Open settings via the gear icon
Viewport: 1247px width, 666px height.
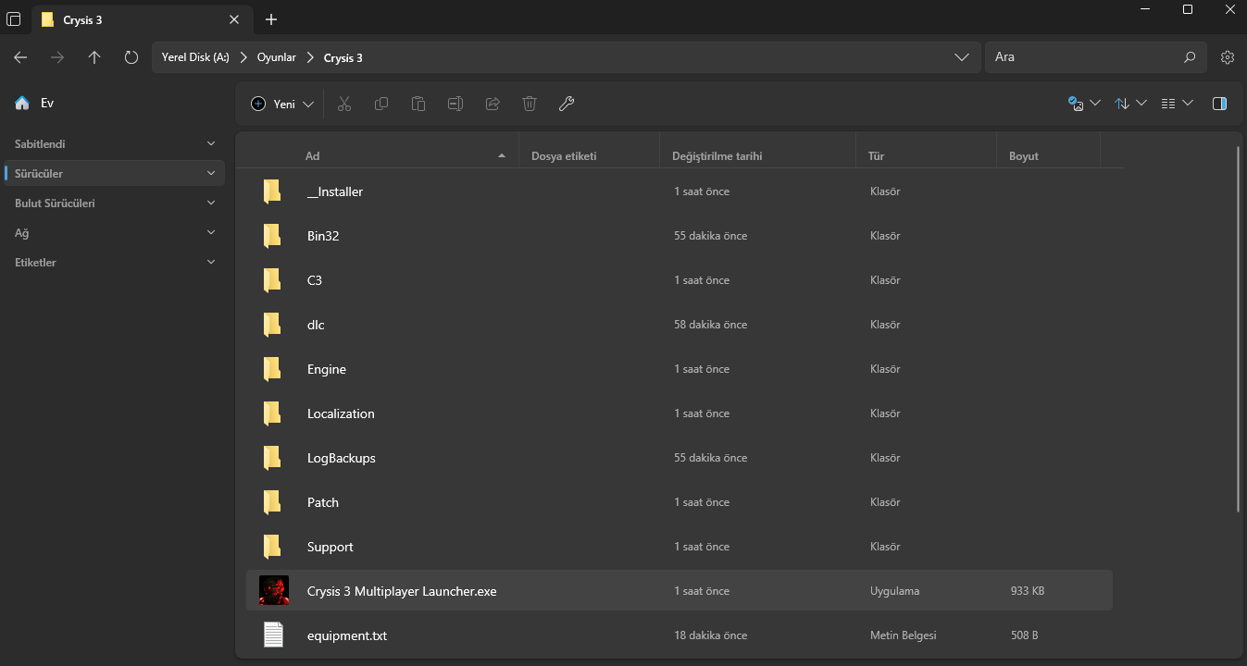point(1228,57)
